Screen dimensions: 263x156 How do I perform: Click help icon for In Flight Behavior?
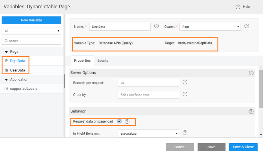tap(185, 133)
